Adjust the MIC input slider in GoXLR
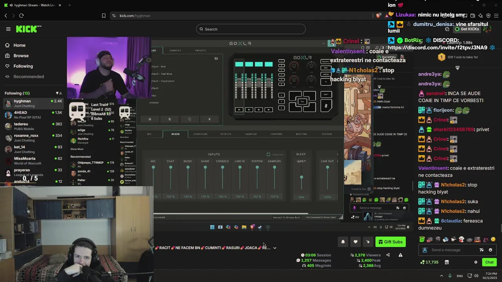This screenshot has width=502, height=282. (x=153, y=167)
